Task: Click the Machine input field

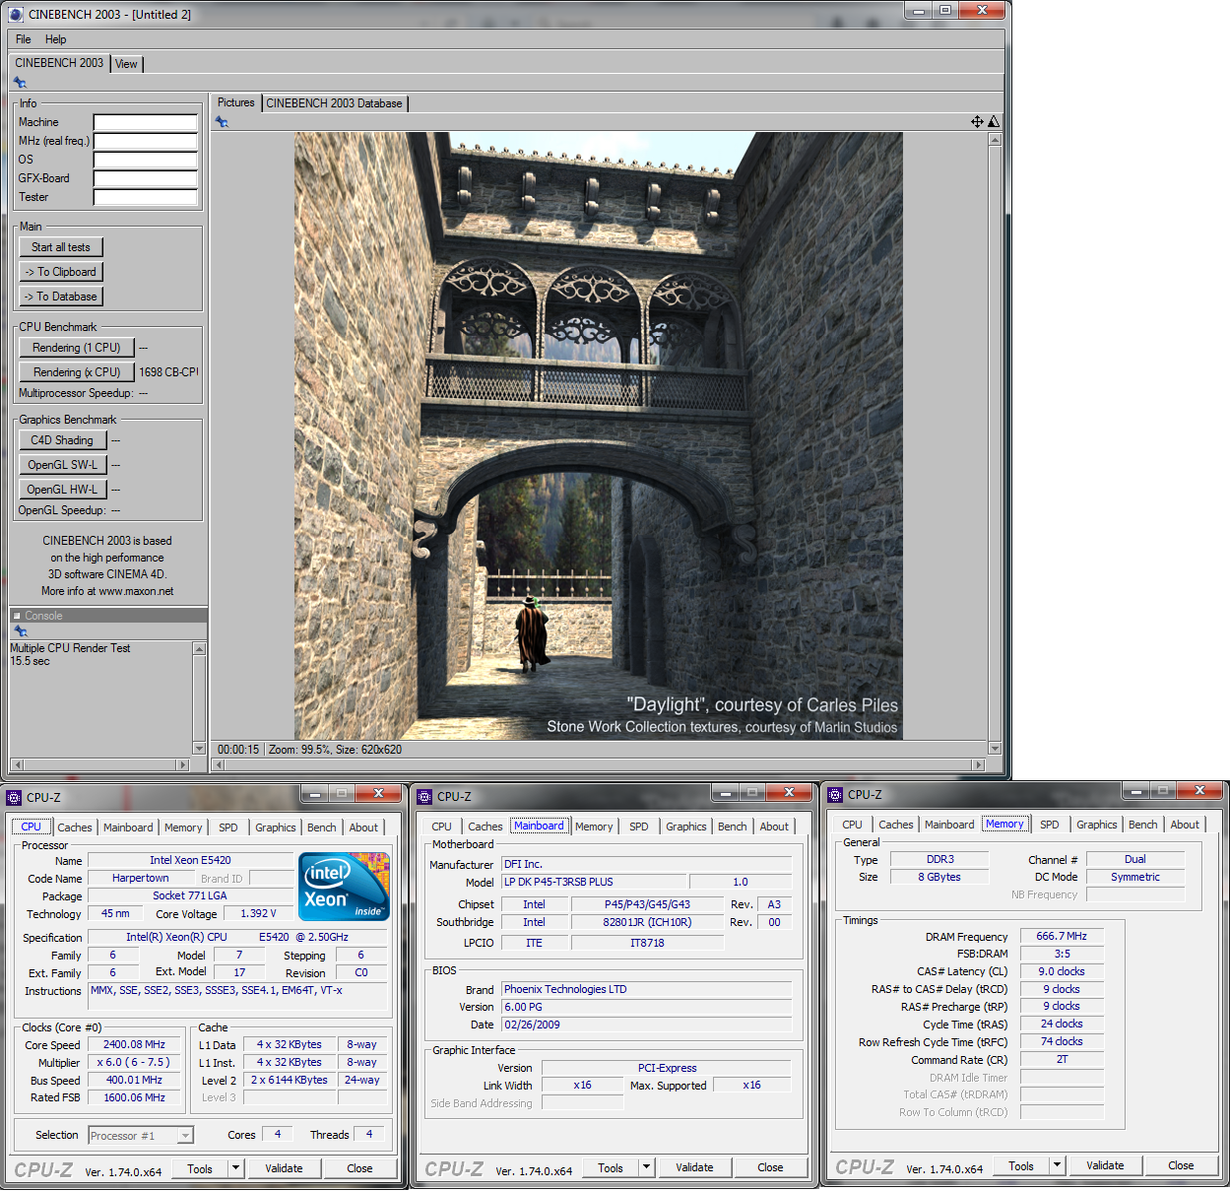Action: click(146, 122)
